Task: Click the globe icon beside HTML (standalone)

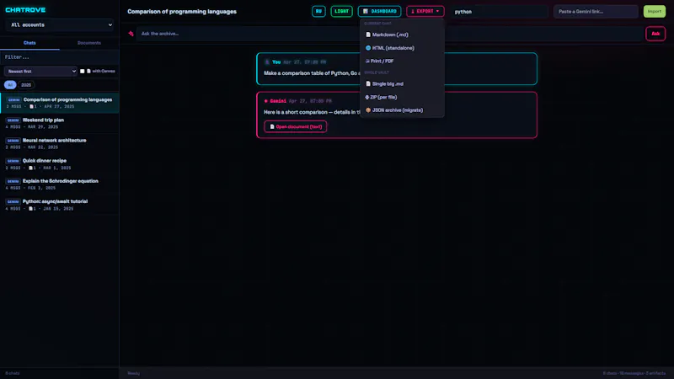Action: pyautogui.click(x=368, y=48)
